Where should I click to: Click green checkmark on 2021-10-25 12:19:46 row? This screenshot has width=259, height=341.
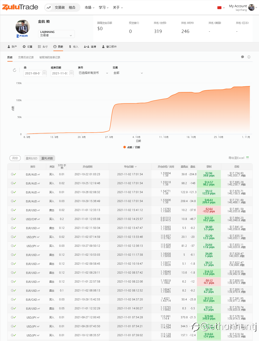click(x=15, y=183)
